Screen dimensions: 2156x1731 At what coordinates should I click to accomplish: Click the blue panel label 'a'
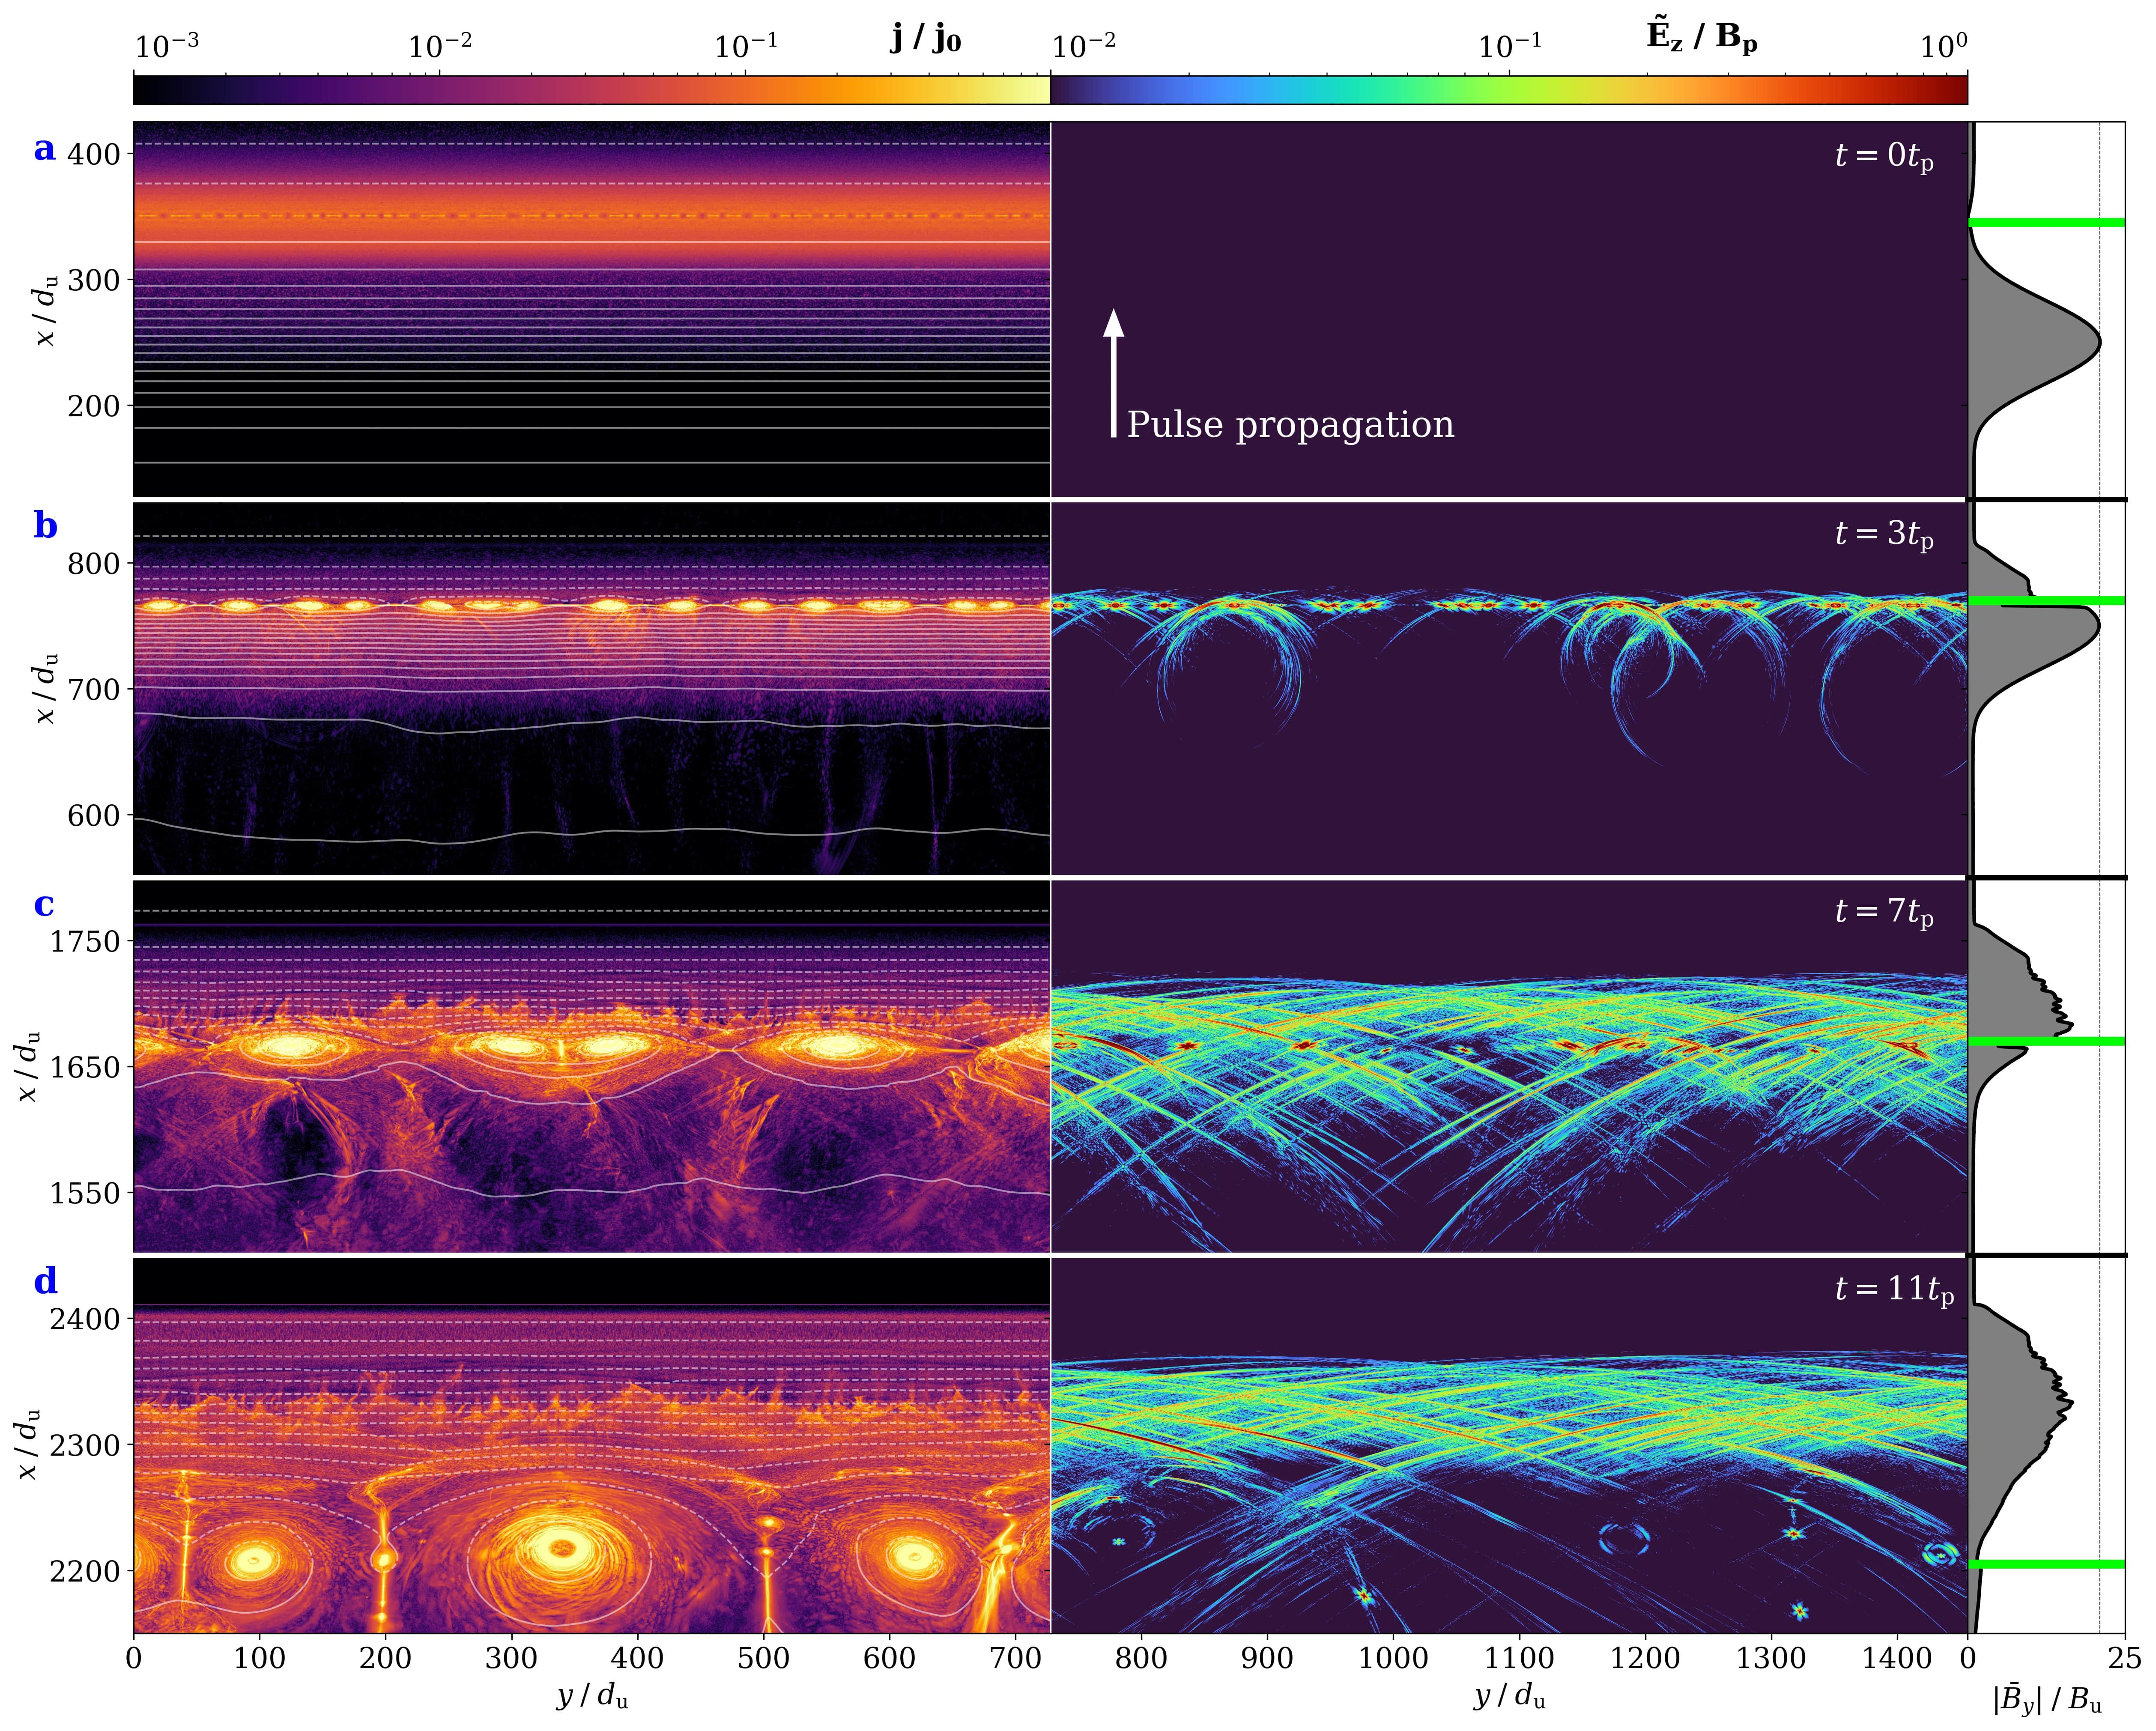coord(44,150)
